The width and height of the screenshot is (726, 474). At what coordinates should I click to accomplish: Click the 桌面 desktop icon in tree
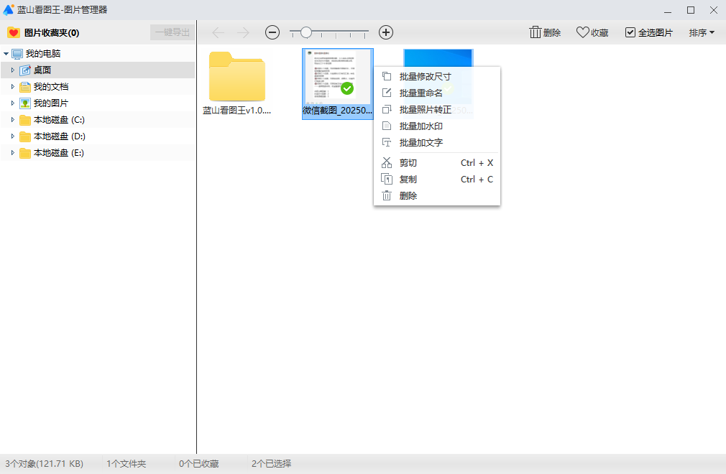[25, 70]
